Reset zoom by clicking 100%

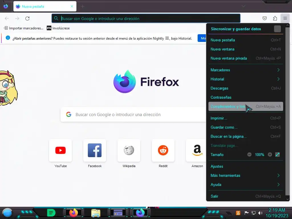[x=259, y=155]
